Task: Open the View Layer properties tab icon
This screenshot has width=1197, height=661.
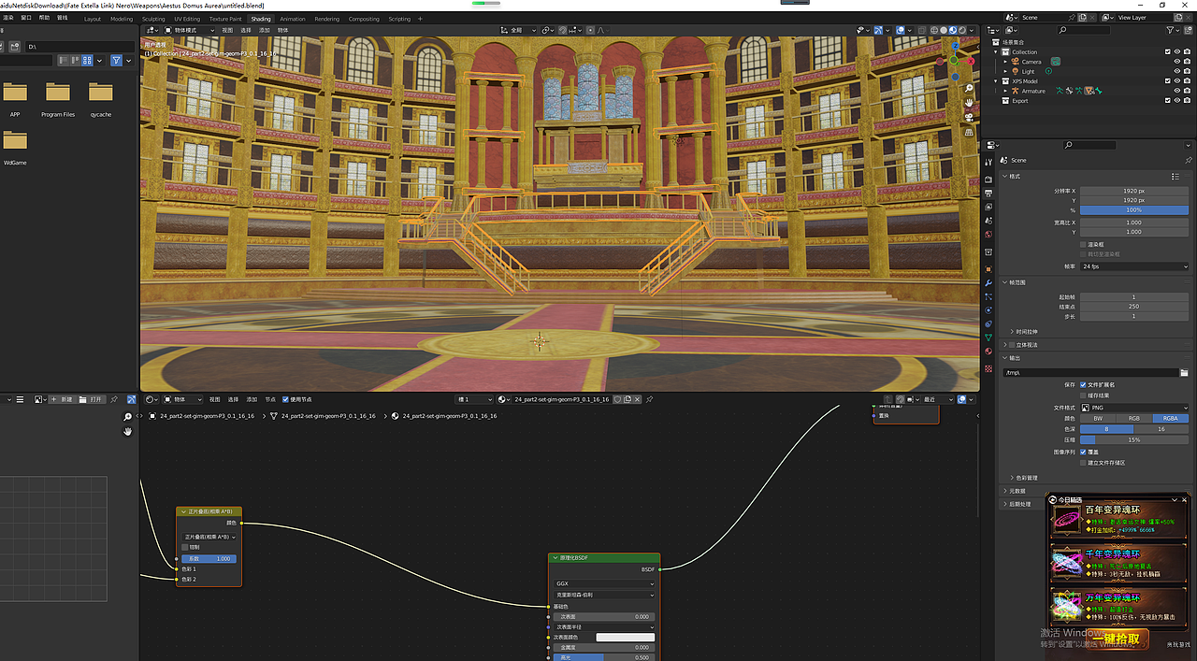Action: 988,208
